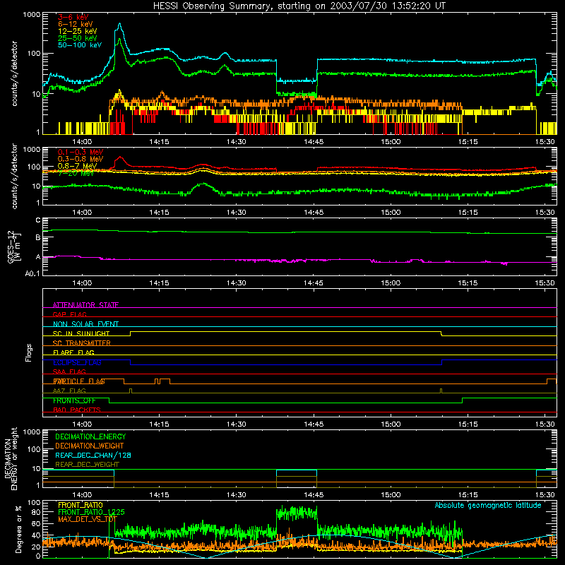Select the FLARE_FLAG label
Screen dimensions: 565x565
tap(73, 352)
